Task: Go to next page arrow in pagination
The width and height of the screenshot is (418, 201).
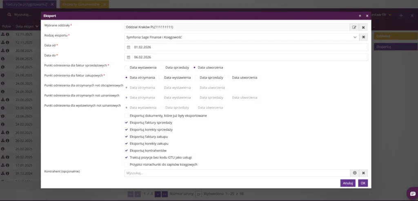Action: [x=158, y=194]
